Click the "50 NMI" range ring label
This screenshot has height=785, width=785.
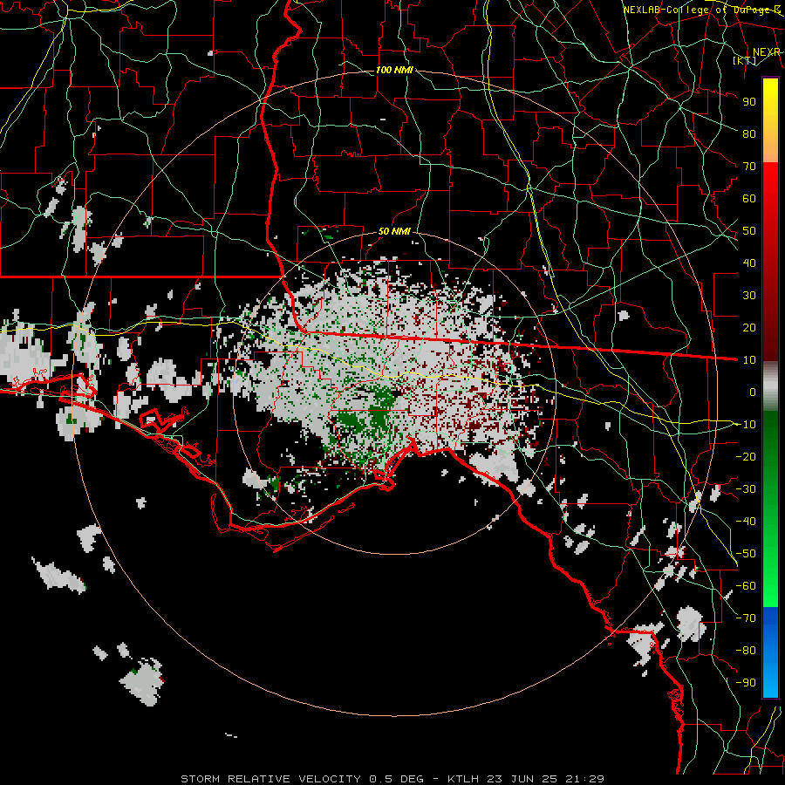(394, 231)
